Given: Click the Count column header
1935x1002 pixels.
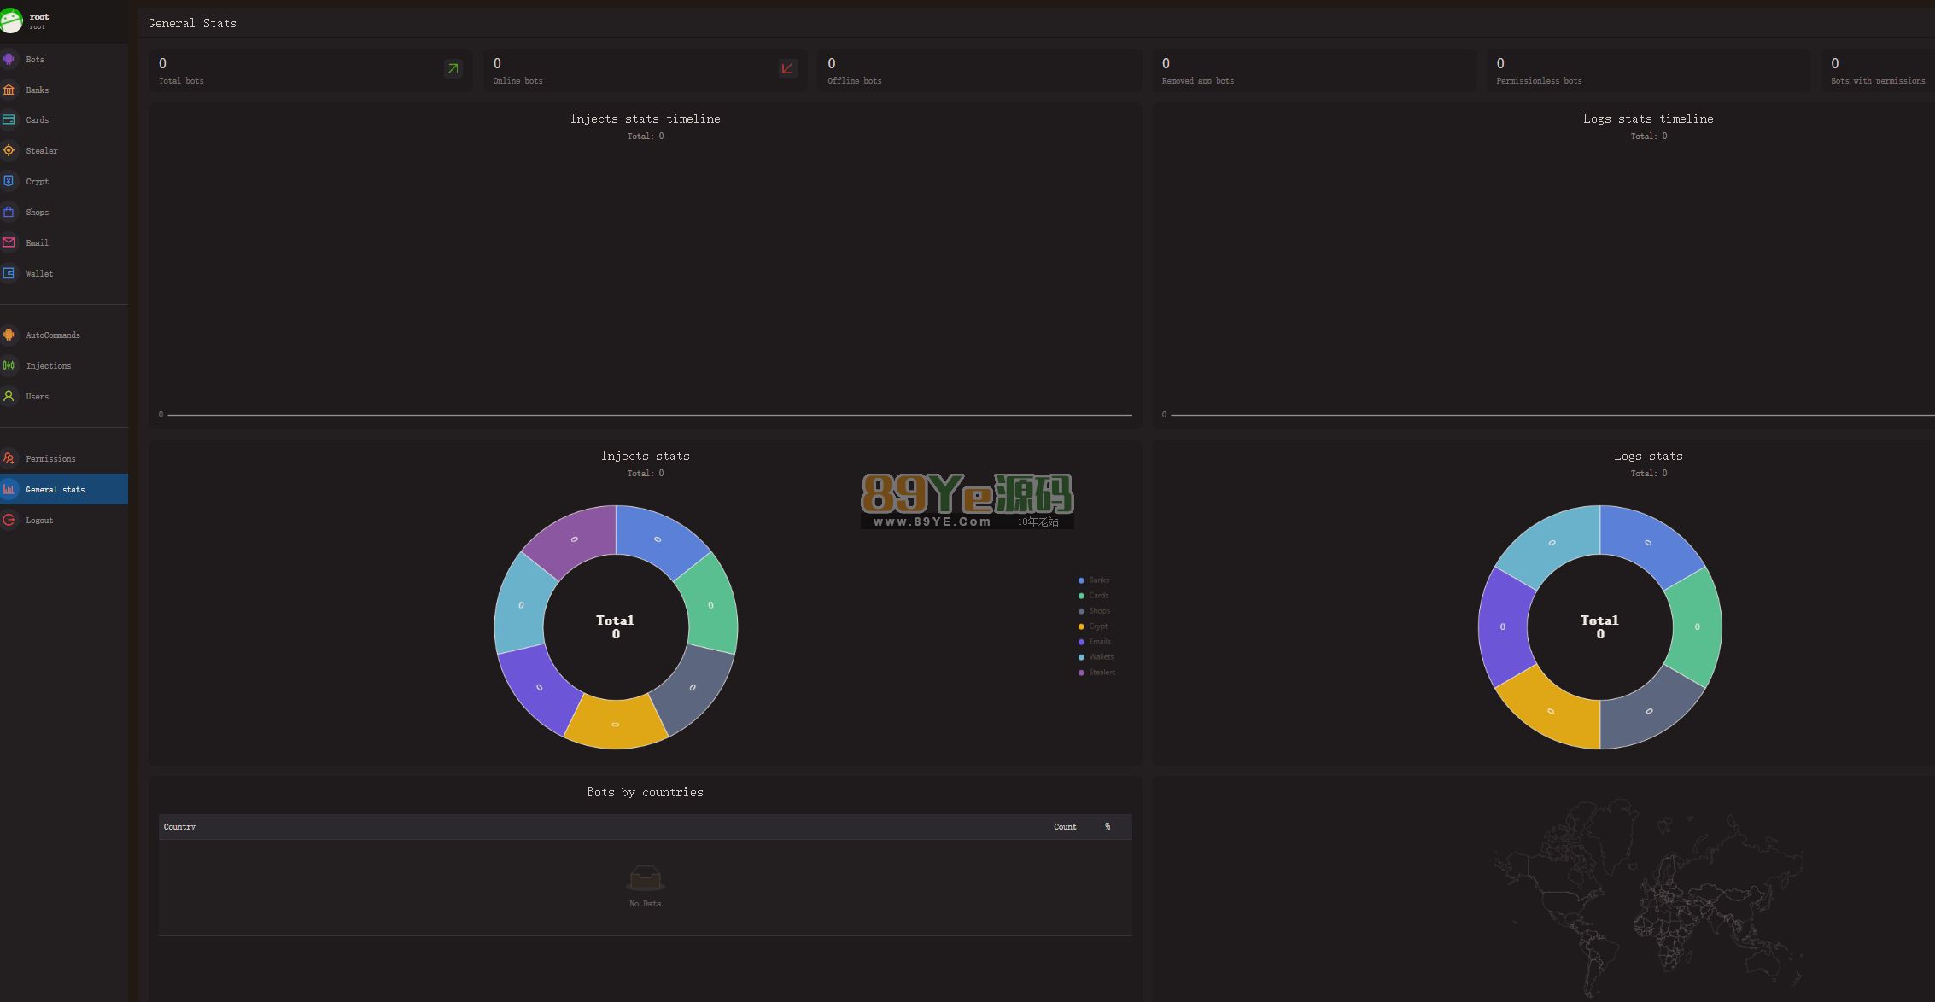Looking at the screenshot, I should pyautogui.click(x=1064, y=827).
